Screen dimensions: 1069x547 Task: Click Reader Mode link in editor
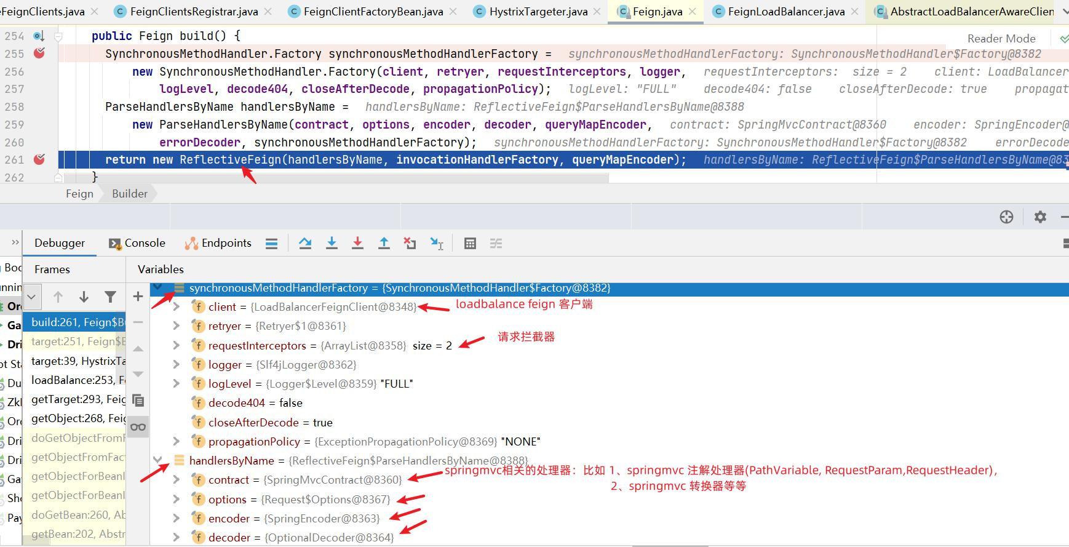point(1001,38)
